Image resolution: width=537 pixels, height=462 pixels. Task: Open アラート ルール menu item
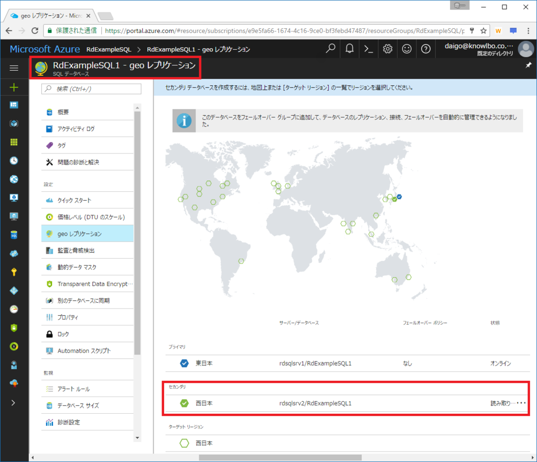(x=88, y=389)
